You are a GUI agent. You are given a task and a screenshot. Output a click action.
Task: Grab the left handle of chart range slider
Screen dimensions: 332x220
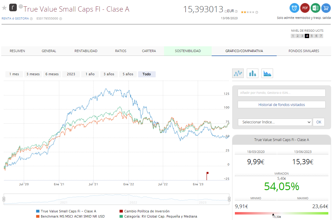pos(4,199)
